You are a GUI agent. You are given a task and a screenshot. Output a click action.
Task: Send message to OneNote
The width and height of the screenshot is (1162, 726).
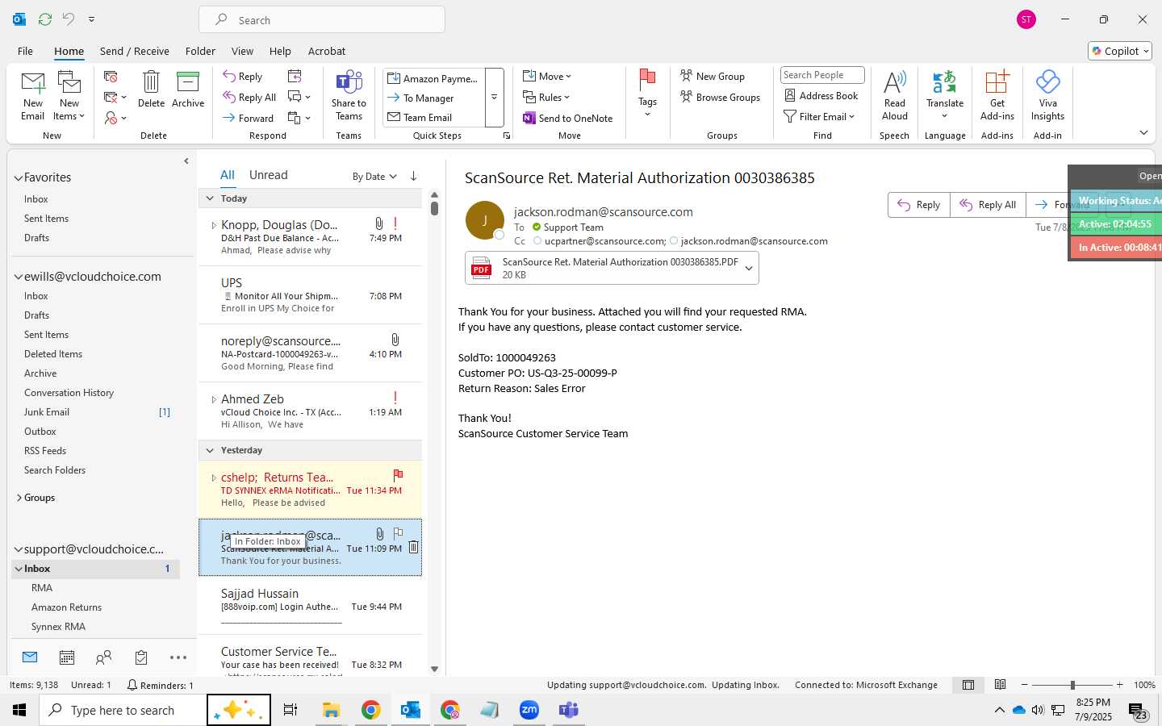click(x=568, y=118)
